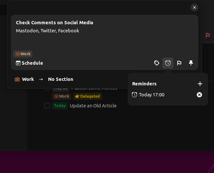Click the clock icon beside Today 17:00
Viewport: 214px width, 173px height.
tap(134, 95)
